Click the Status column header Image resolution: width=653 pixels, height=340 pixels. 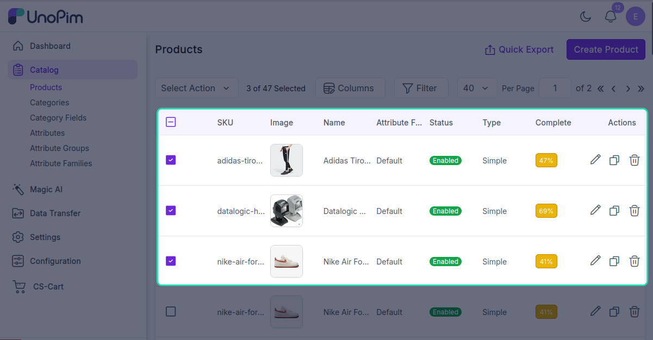(441, 123)
